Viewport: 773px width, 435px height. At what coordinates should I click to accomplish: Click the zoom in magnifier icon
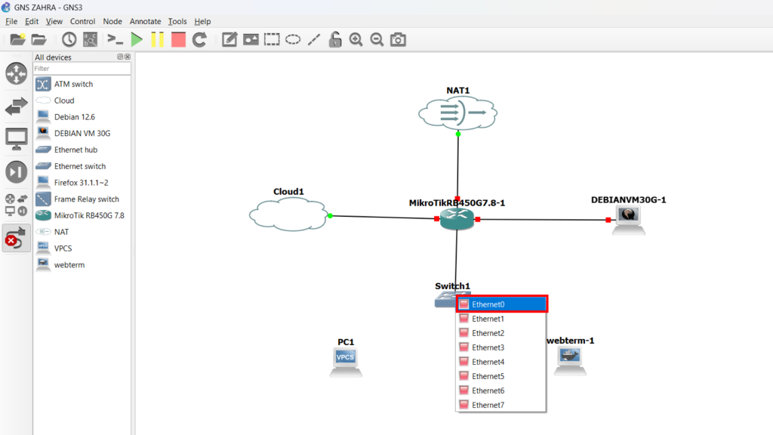(356, 40)
